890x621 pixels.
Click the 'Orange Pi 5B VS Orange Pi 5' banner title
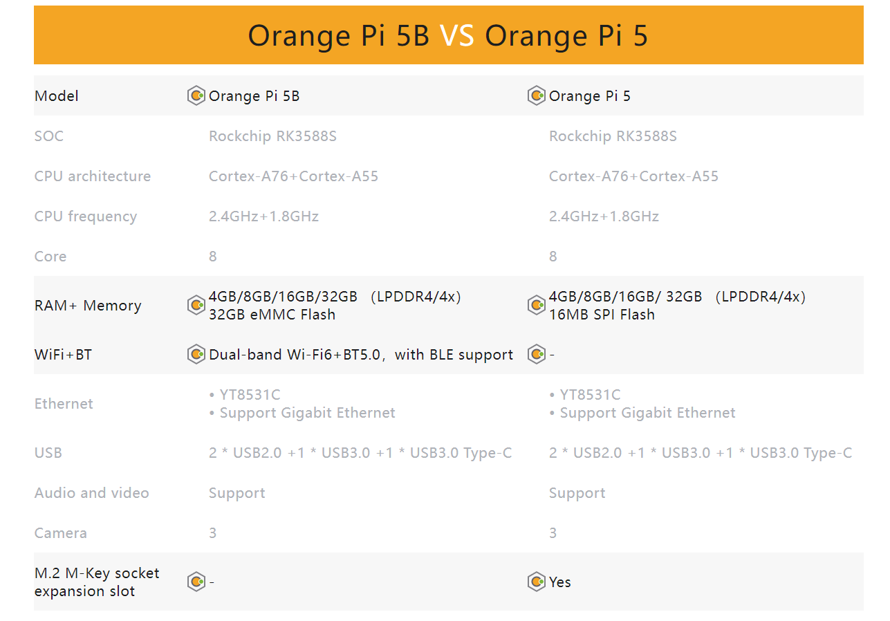pyautogui.click(x=448, y=35)
